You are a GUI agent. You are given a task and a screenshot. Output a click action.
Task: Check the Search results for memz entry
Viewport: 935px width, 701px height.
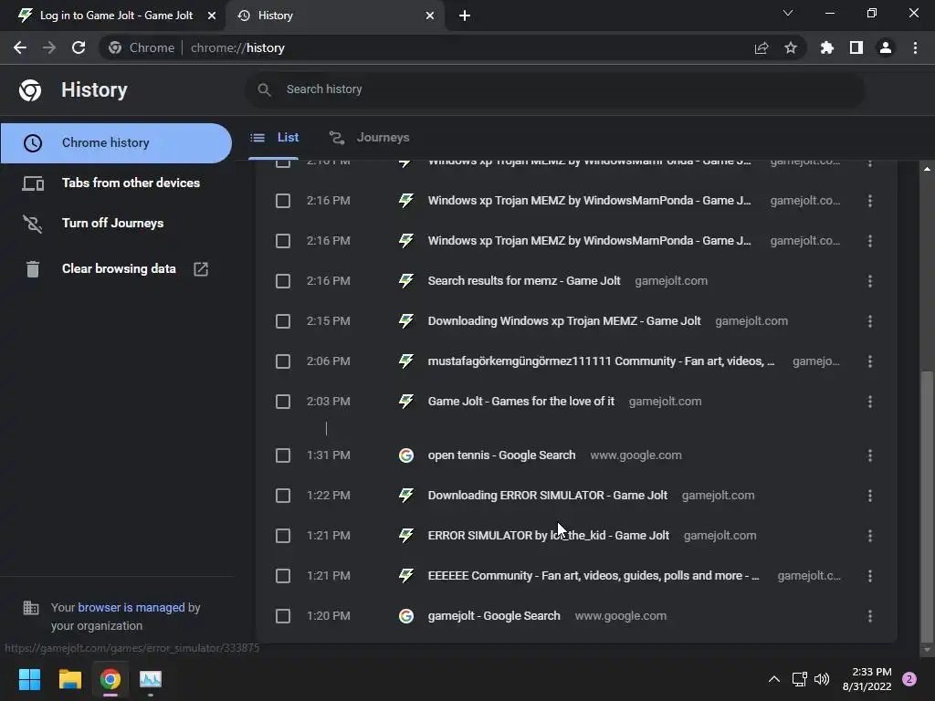tap(283, 281)
